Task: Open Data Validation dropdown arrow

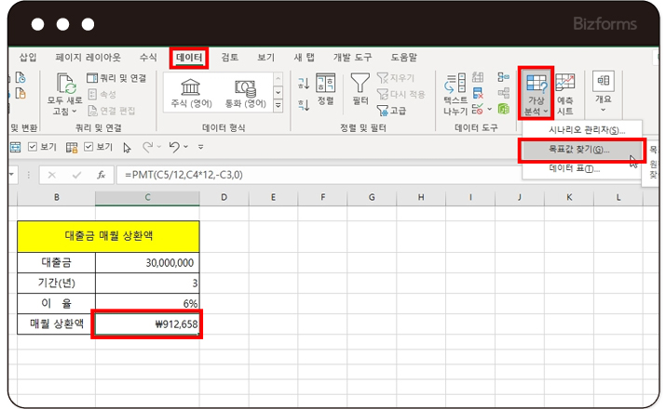Action: coord(489,110)
